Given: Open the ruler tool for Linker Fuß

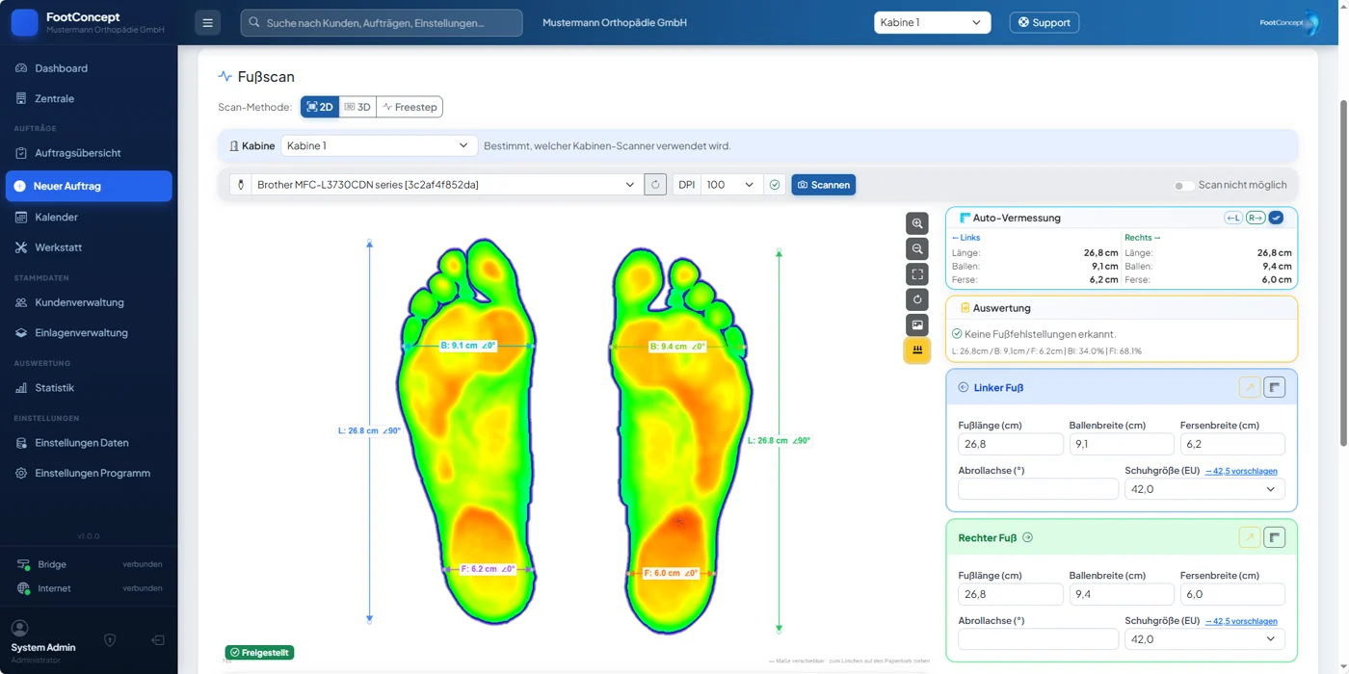Looking at the screenshot, I should tap(1274, 387).
